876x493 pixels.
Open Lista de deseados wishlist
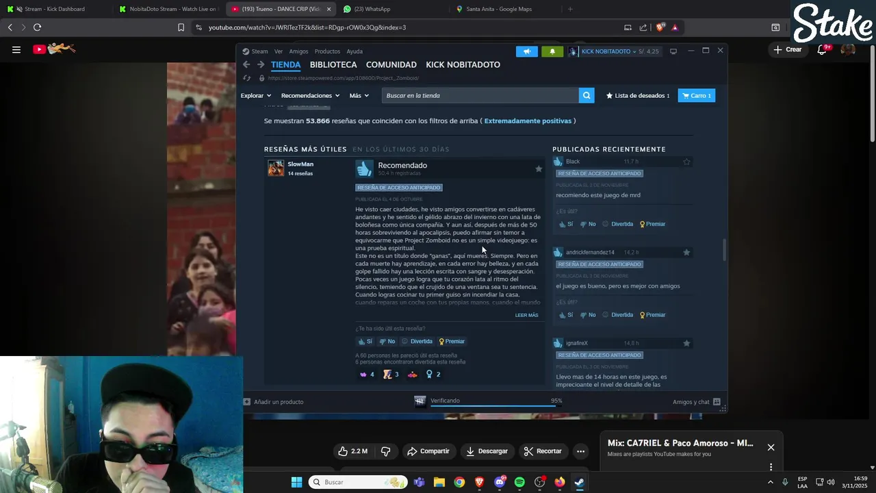click(638, 95)
